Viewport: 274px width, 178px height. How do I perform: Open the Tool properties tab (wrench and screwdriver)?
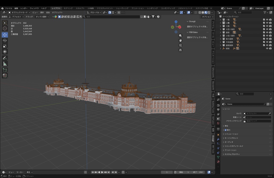[218, 99]
